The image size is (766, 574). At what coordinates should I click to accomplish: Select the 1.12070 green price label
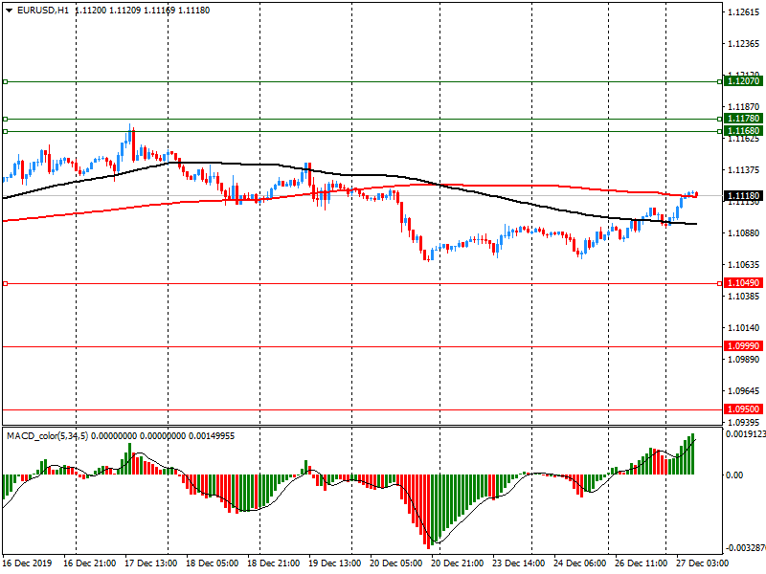point(743,82)
